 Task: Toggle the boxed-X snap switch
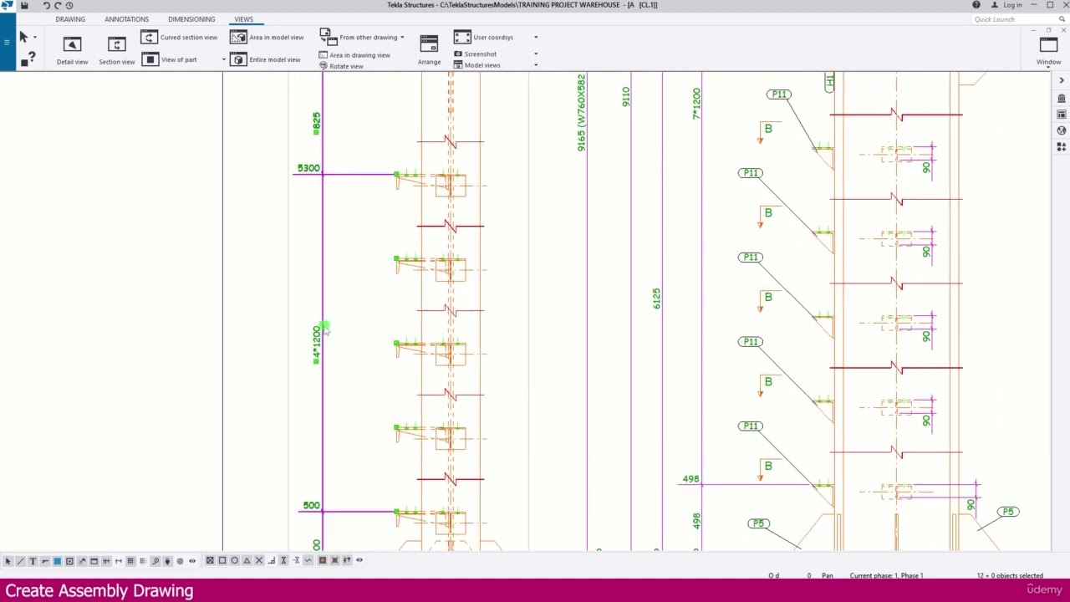(x=210, y=560)
